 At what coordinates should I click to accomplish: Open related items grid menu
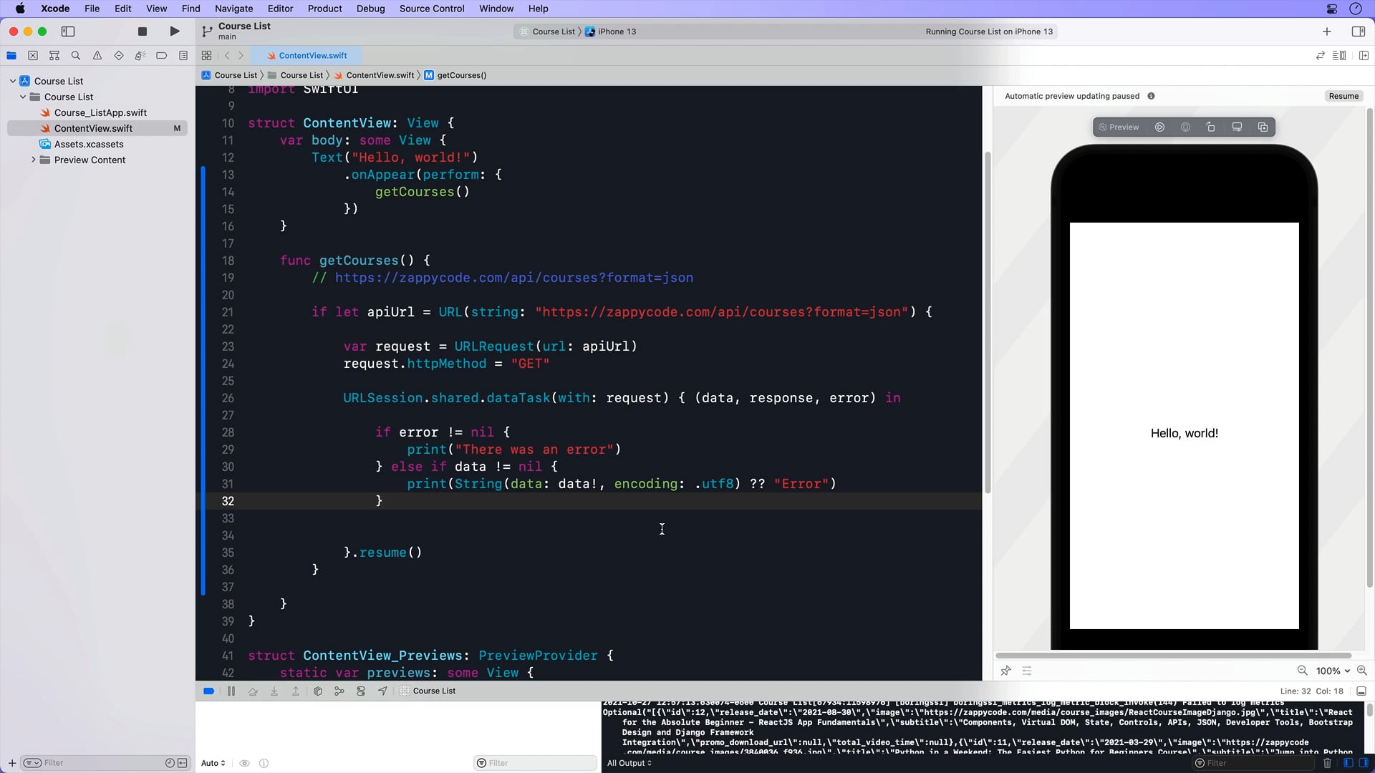click(x=207, y=56)
